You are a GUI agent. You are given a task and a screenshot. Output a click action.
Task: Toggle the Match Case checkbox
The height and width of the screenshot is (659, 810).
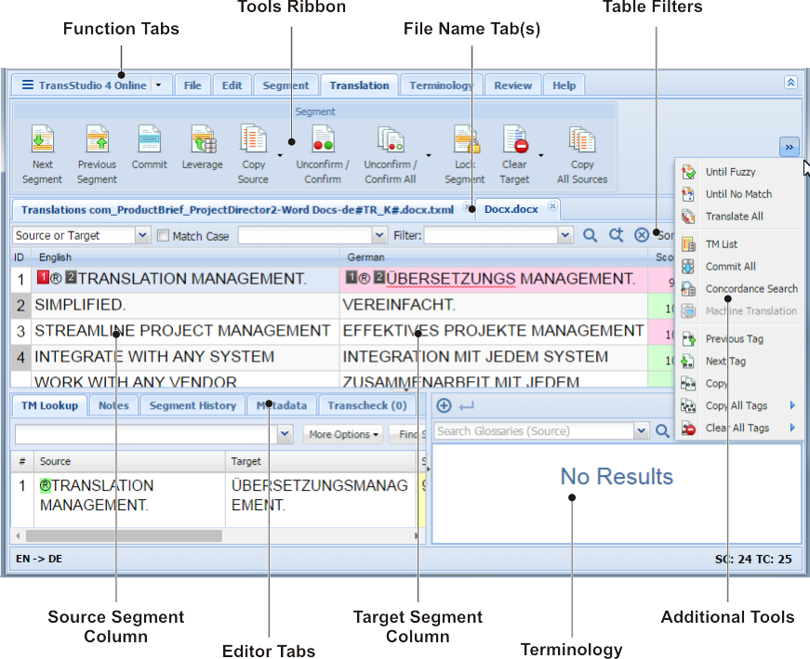click(163, 236)
